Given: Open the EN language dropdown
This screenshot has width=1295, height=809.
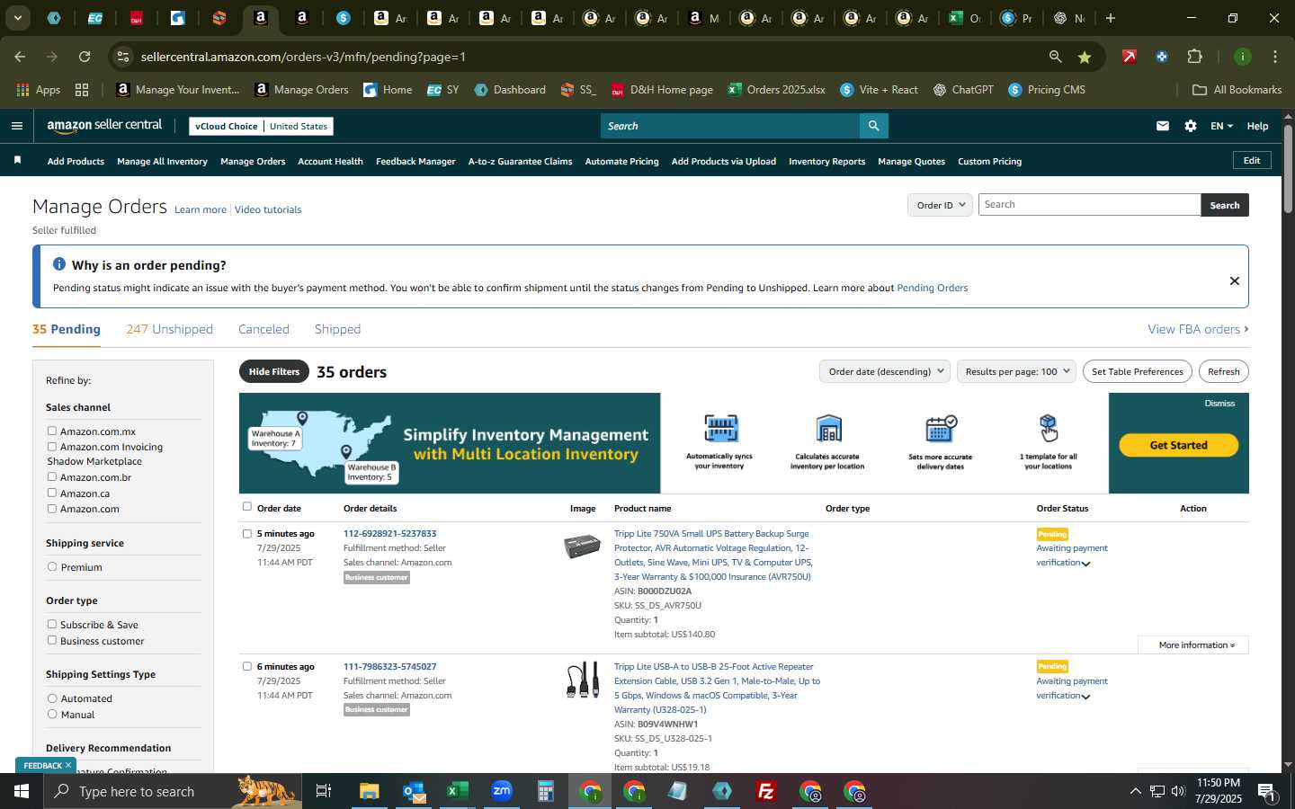Looking at the screenshot, I should click(1221, 126).
